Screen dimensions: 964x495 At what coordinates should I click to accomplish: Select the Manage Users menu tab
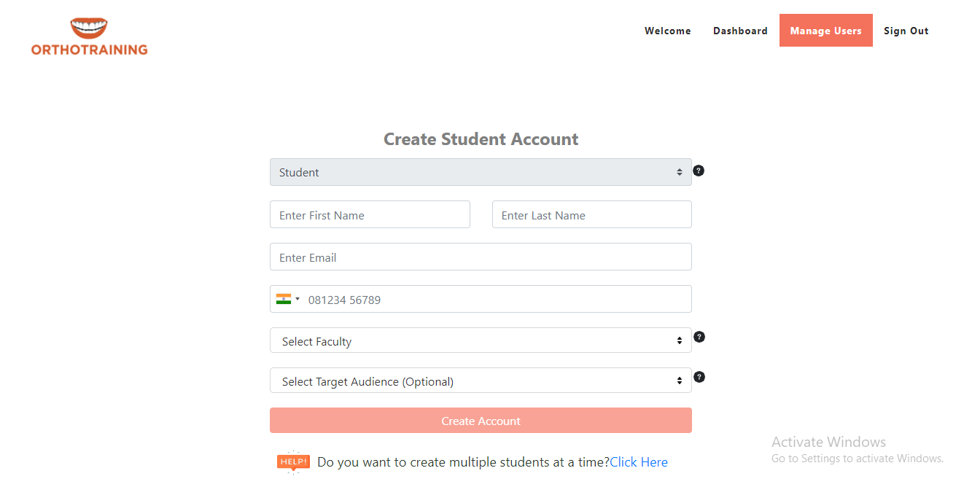(x=825, y=31)
